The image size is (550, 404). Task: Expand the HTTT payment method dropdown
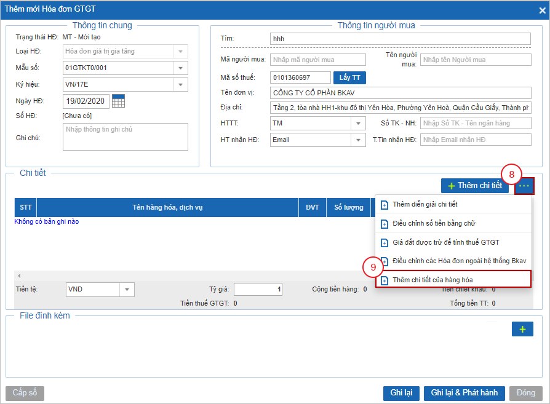click(x=358, y=124)
